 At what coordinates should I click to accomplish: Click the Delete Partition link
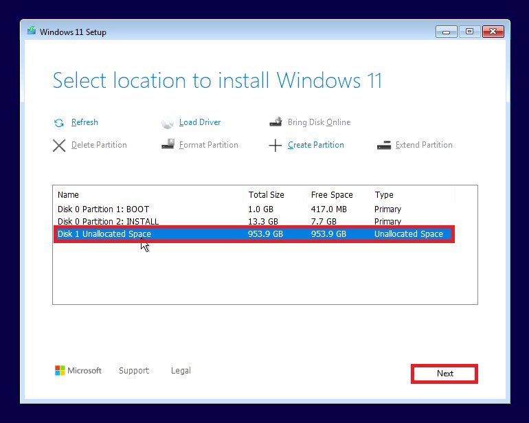tap(99, 145)
